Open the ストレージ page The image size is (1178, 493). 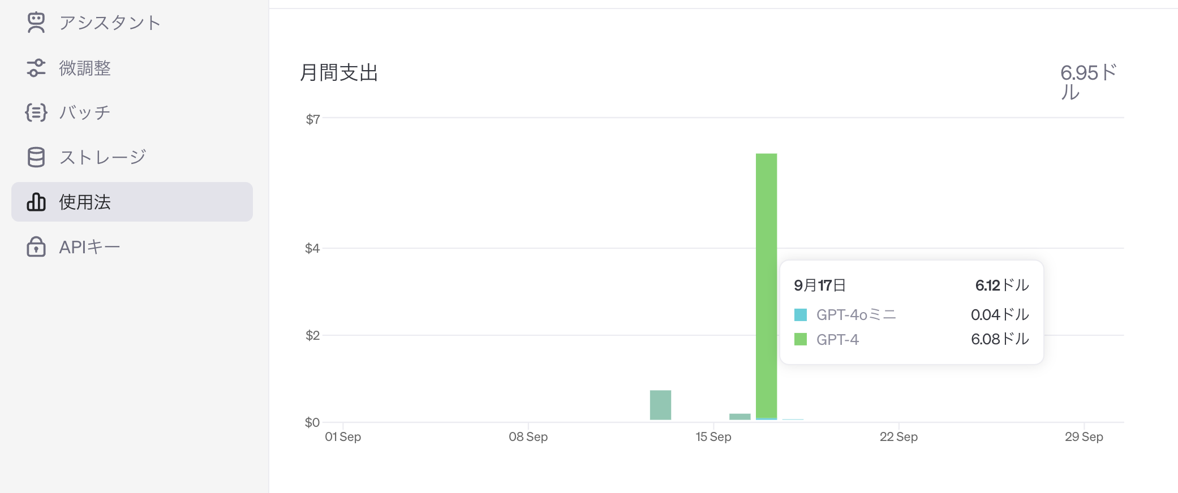[x=103, y=157]
